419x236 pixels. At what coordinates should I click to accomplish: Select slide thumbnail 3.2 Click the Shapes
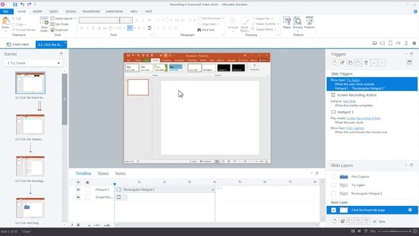coord(30,125)
